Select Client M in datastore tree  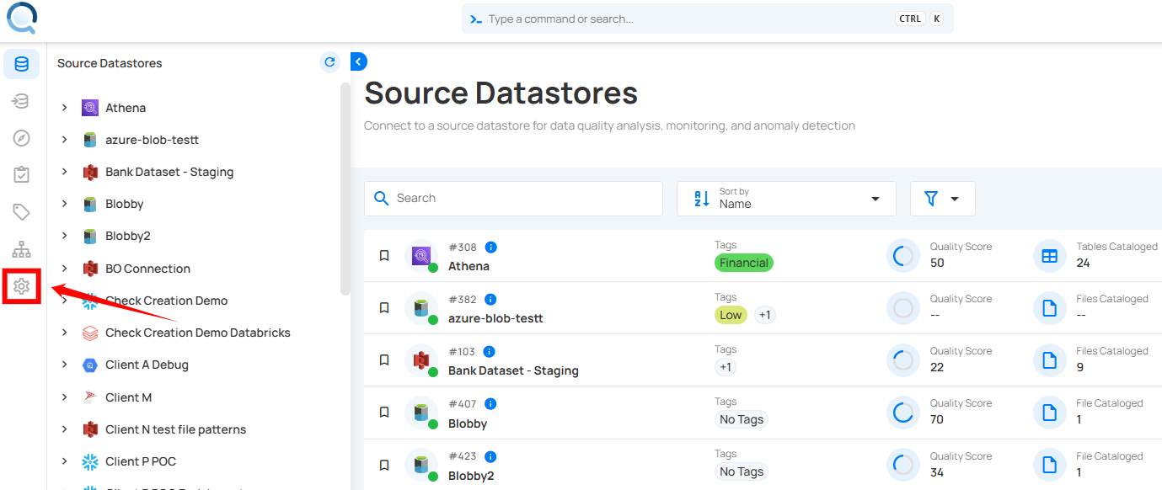pos(128,397)
